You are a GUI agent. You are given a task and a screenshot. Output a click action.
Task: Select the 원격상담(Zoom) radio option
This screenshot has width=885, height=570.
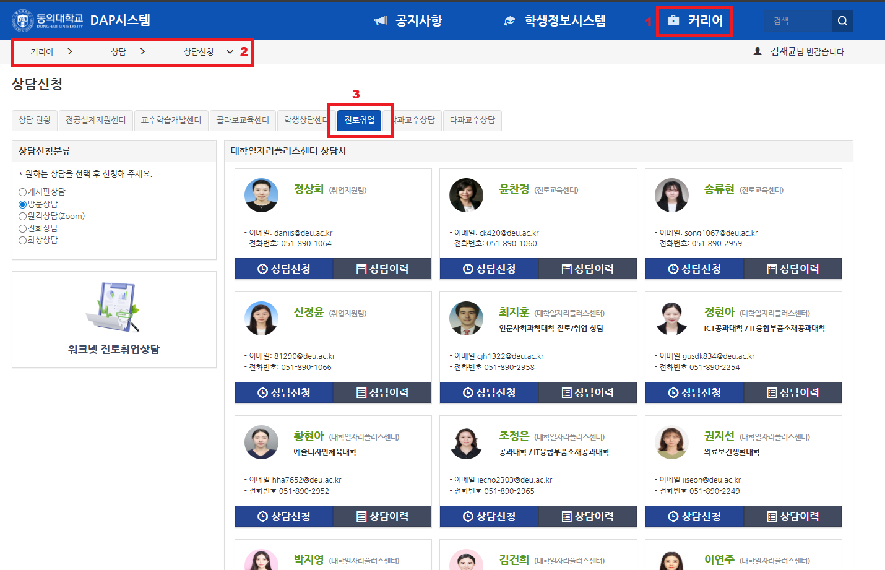23,217
